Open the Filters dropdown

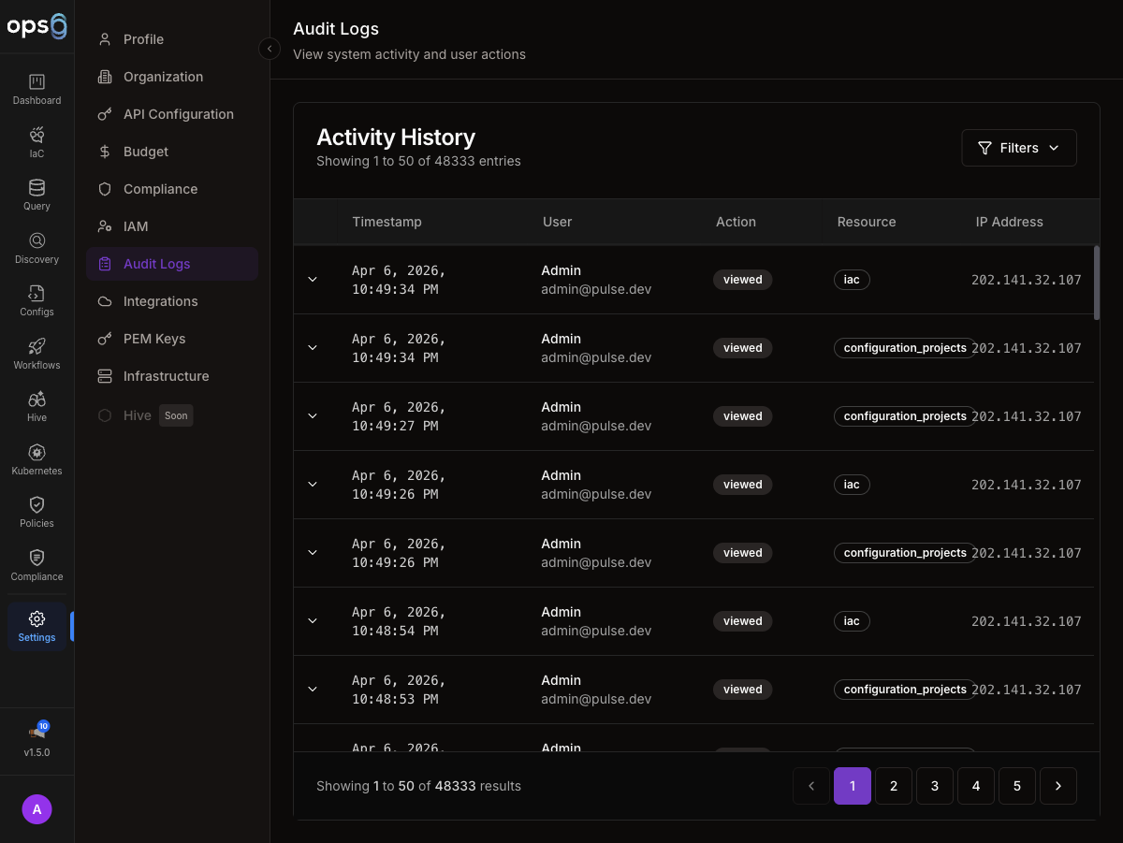(1018, 148)
